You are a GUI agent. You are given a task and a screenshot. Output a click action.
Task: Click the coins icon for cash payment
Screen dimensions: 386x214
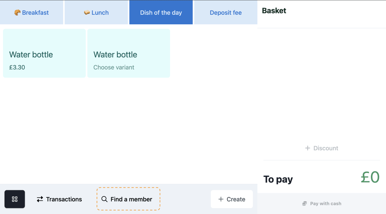tap(305, 203)
